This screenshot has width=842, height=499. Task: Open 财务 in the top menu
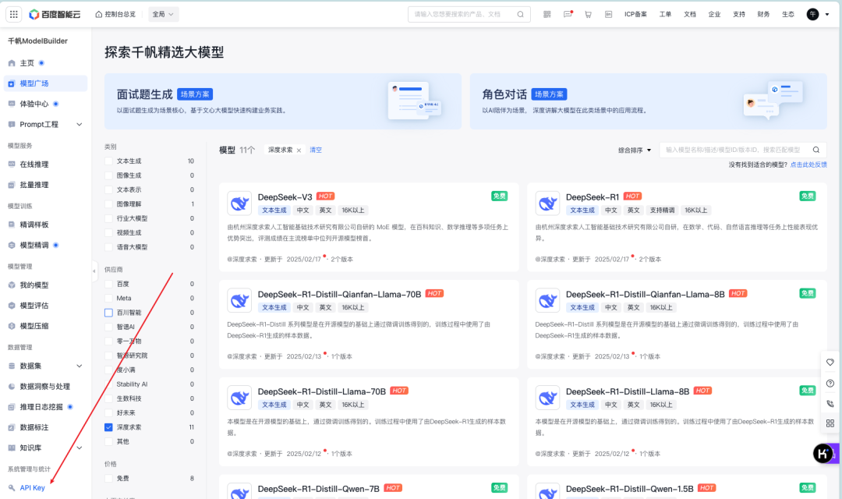tap(763, 15)
